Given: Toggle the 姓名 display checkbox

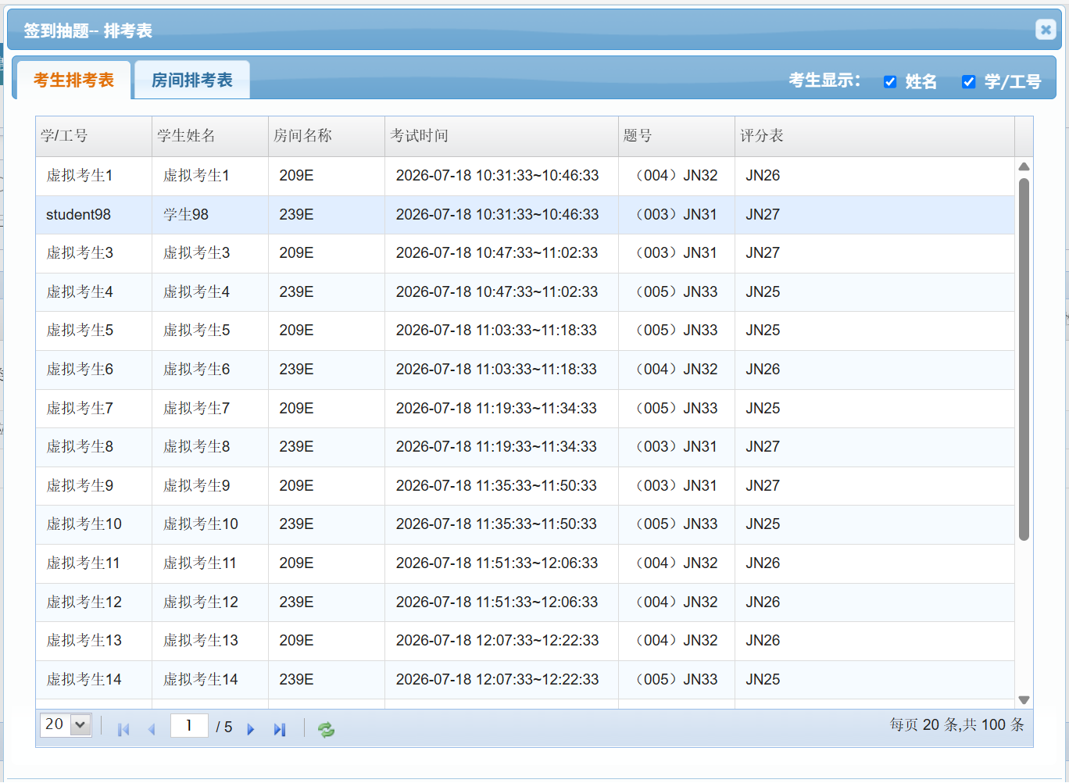Looking at the screenshot, I should point(890,81).
